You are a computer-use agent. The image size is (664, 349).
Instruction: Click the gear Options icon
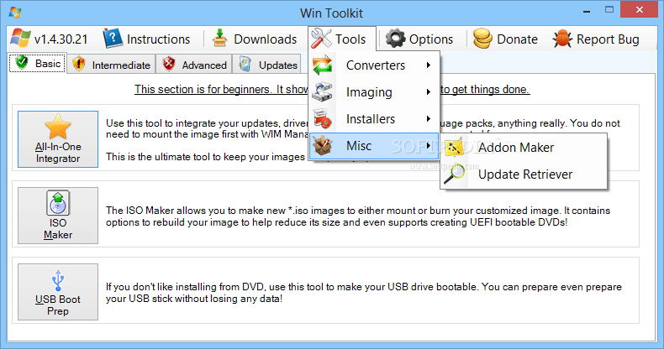[x=395, y=39]
